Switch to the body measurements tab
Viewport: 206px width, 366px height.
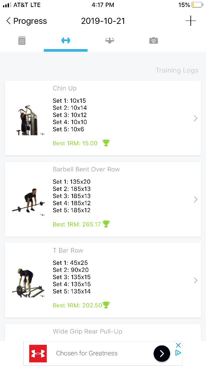(x=109, y=40)
